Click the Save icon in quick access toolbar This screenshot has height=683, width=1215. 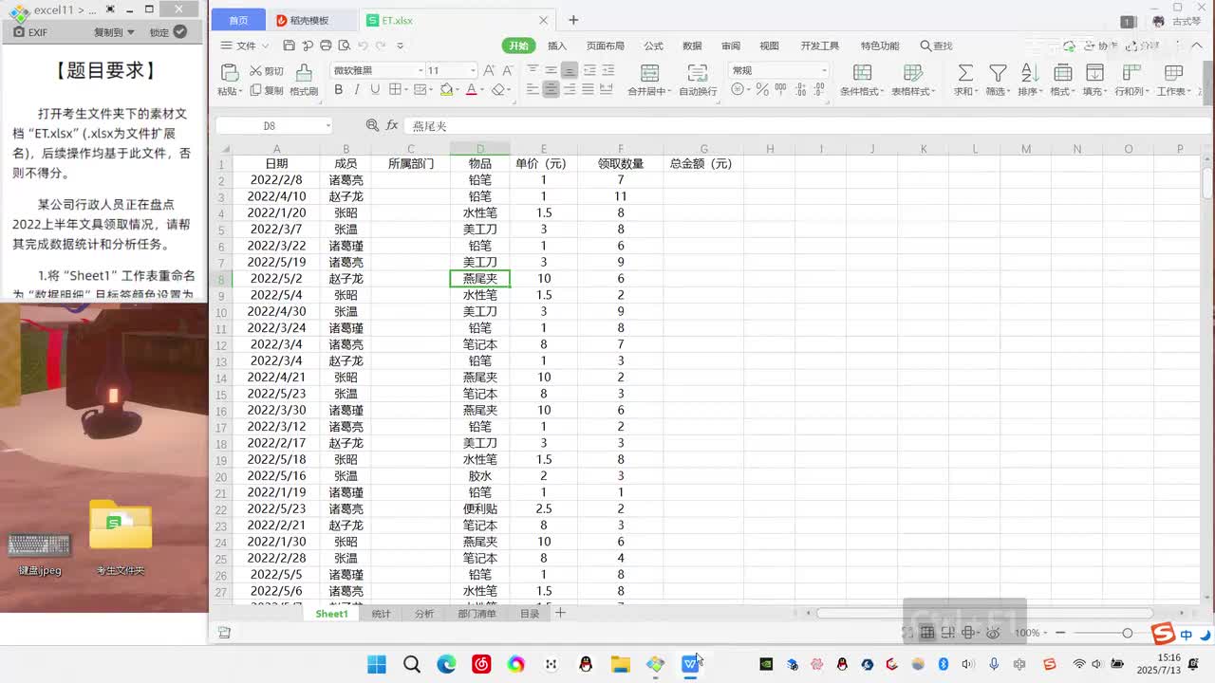[x=289, y=46]
